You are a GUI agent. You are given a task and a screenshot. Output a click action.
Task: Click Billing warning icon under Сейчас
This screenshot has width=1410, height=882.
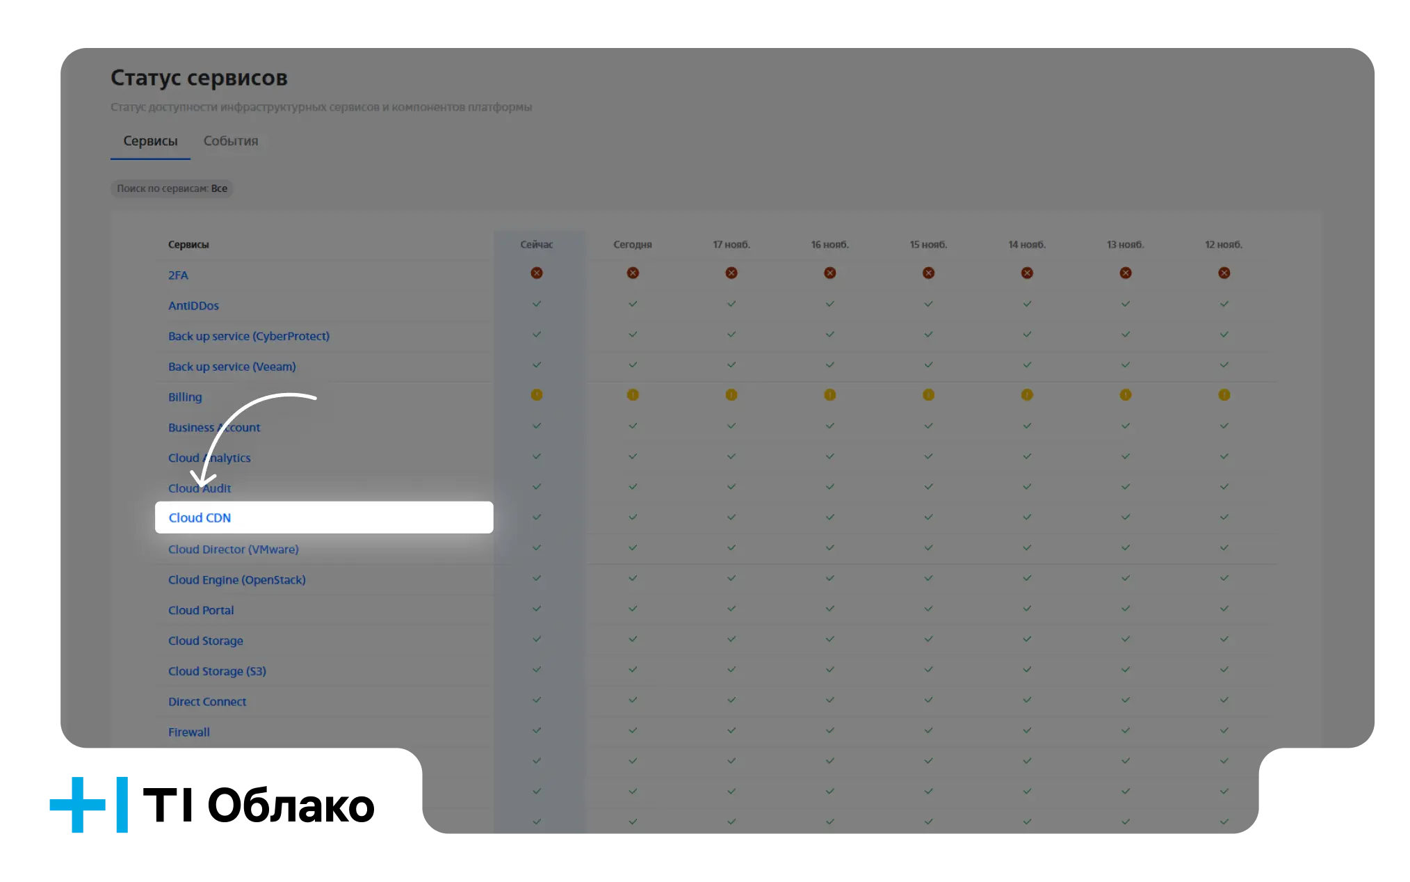(x=537, y=395)
